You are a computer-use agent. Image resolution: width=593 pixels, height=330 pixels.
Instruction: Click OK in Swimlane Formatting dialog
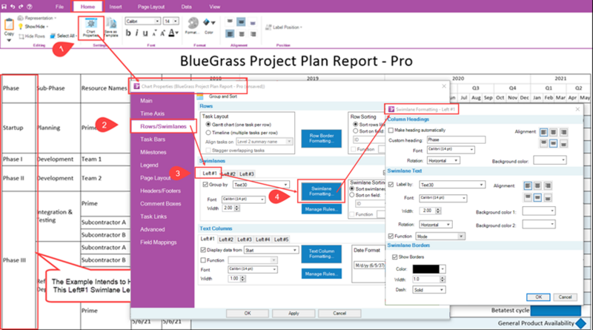539,297
